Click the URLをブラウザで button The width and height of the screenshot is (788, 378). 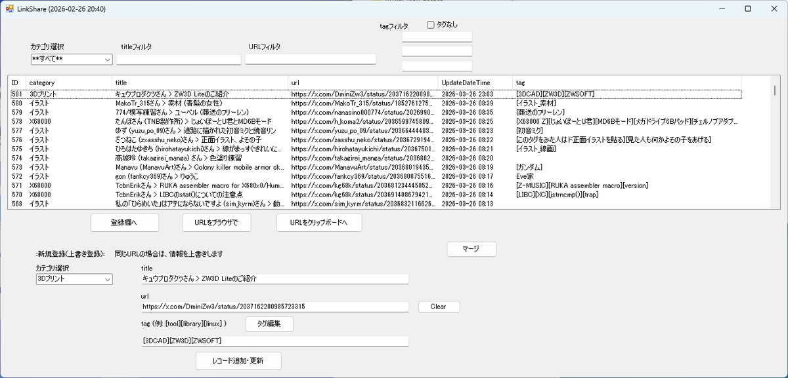(x=217, y=223)
